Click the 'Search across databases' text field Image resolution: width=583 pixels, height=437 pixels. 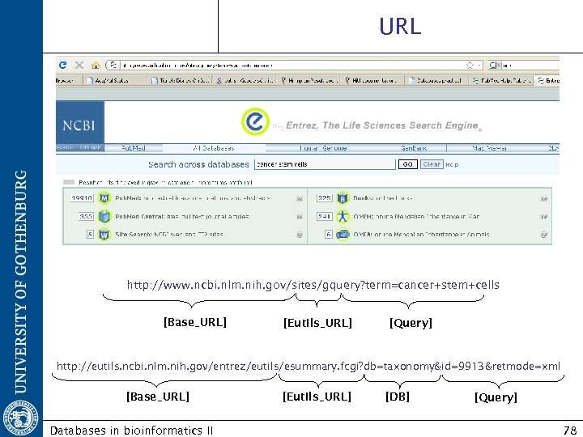pyautogui.click(x=325, y=164)
